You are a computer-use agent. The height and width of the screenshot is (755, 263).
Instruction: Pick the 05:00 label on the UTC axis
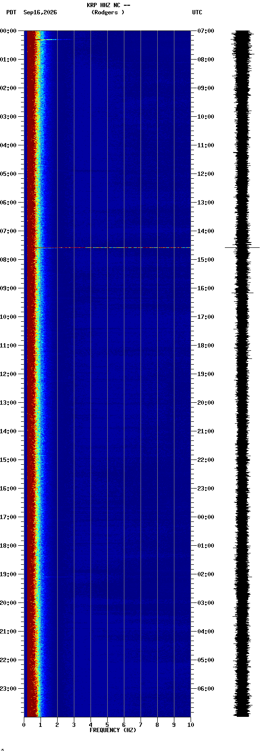[x=206, y=660]
